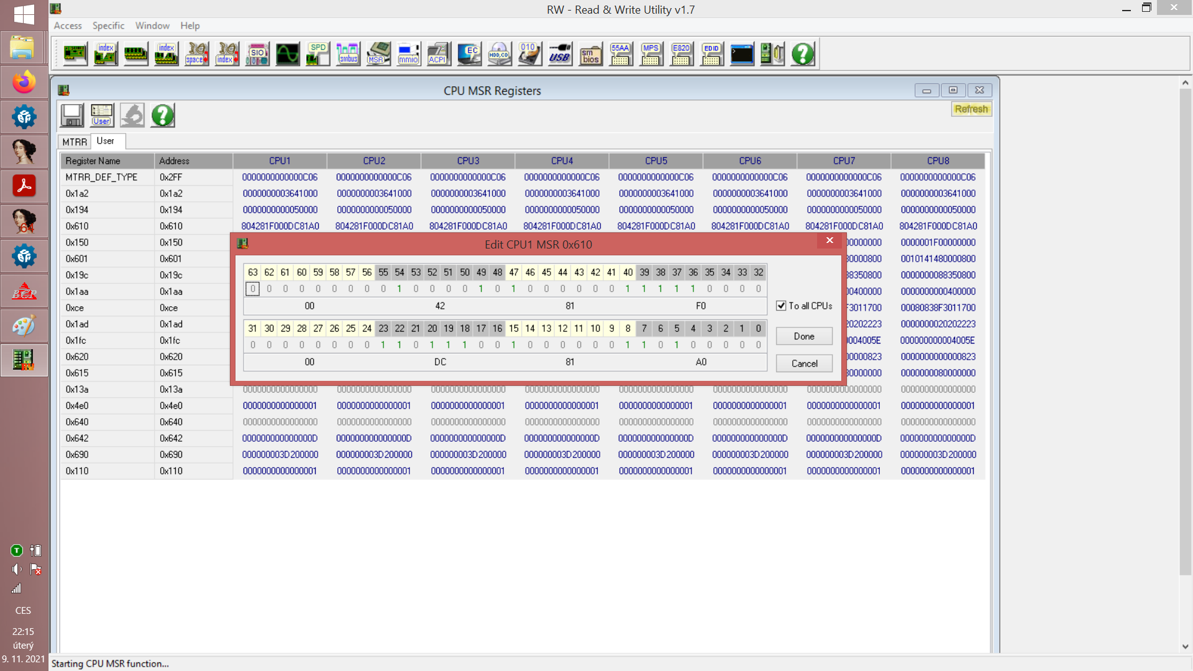Open the ACPI tables tool
Screen dimensions: 1193x671
(439, 54)
